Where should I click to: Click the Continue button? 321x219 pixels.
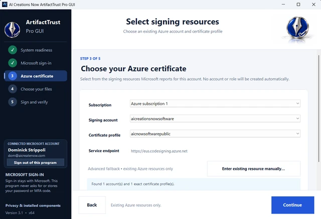(292, 205)
